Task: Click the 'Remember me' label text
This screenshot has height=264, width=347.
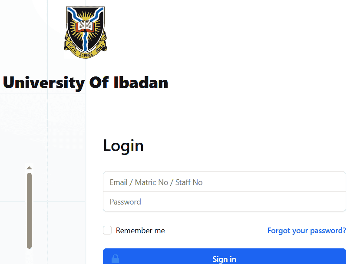Action: [x=140, y=231]
